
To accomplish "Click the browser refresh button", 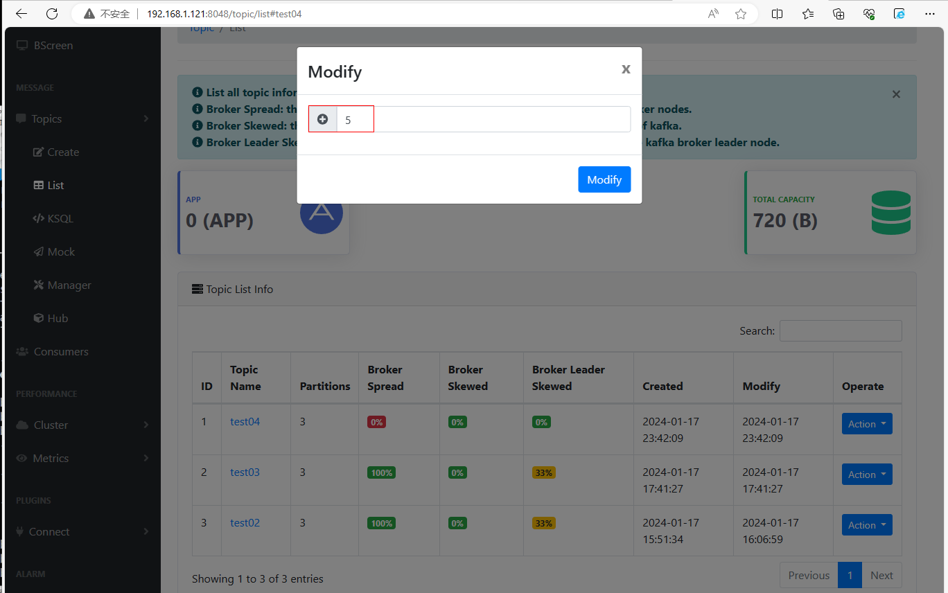I will pos(52,14).
